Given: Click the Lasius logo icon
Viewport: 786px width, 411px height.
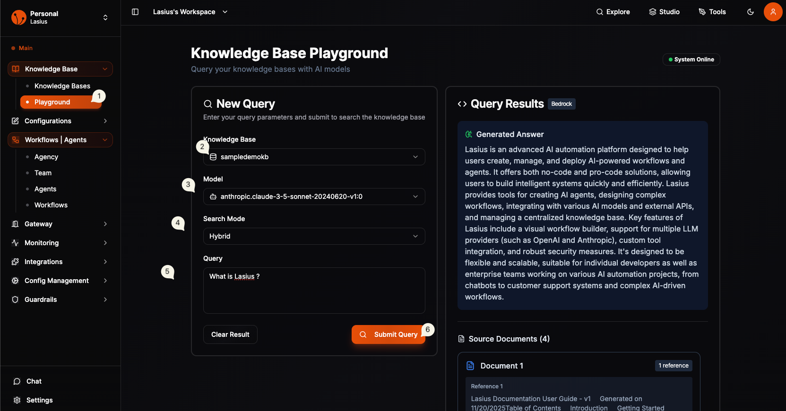Looking at the screenshot, I should 19,17.
